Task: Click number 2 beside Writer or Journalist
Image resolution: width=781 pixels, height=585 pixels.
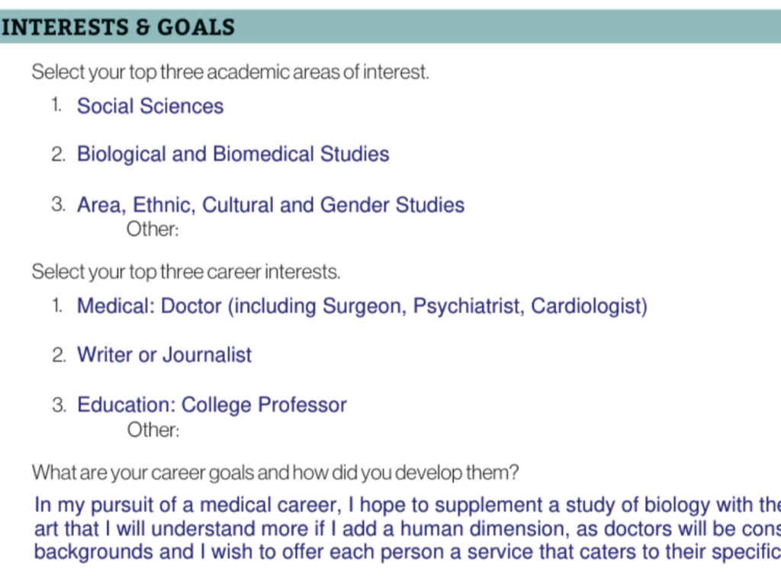Action: [59, 355]
